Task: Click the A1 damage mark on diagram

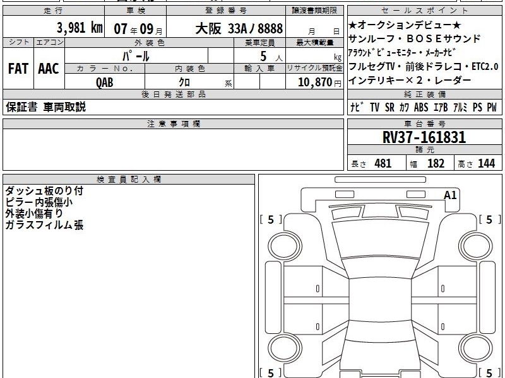Action: coord(450,195)
